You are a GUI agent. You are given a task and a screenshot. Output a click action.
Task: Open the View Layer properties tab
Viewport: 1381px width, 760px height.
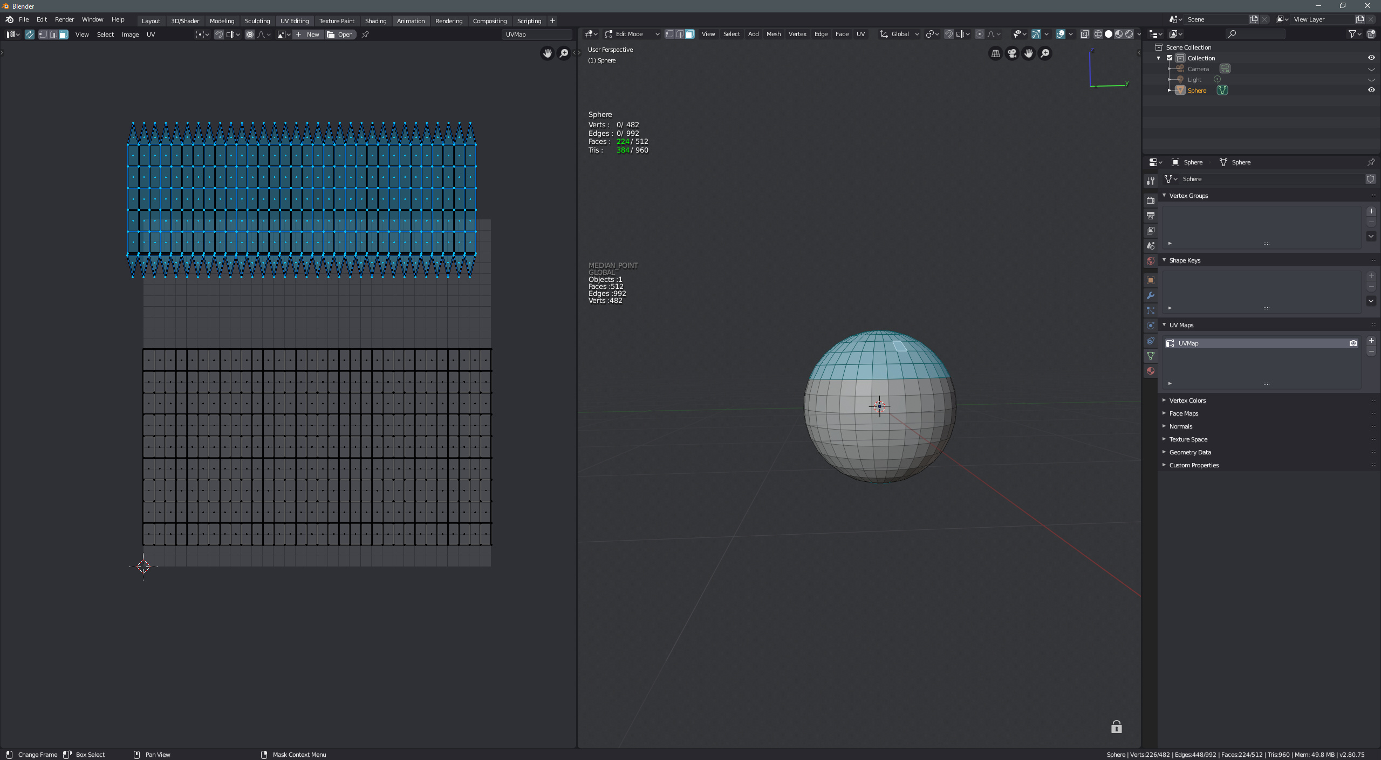(x=1151, y=231)
